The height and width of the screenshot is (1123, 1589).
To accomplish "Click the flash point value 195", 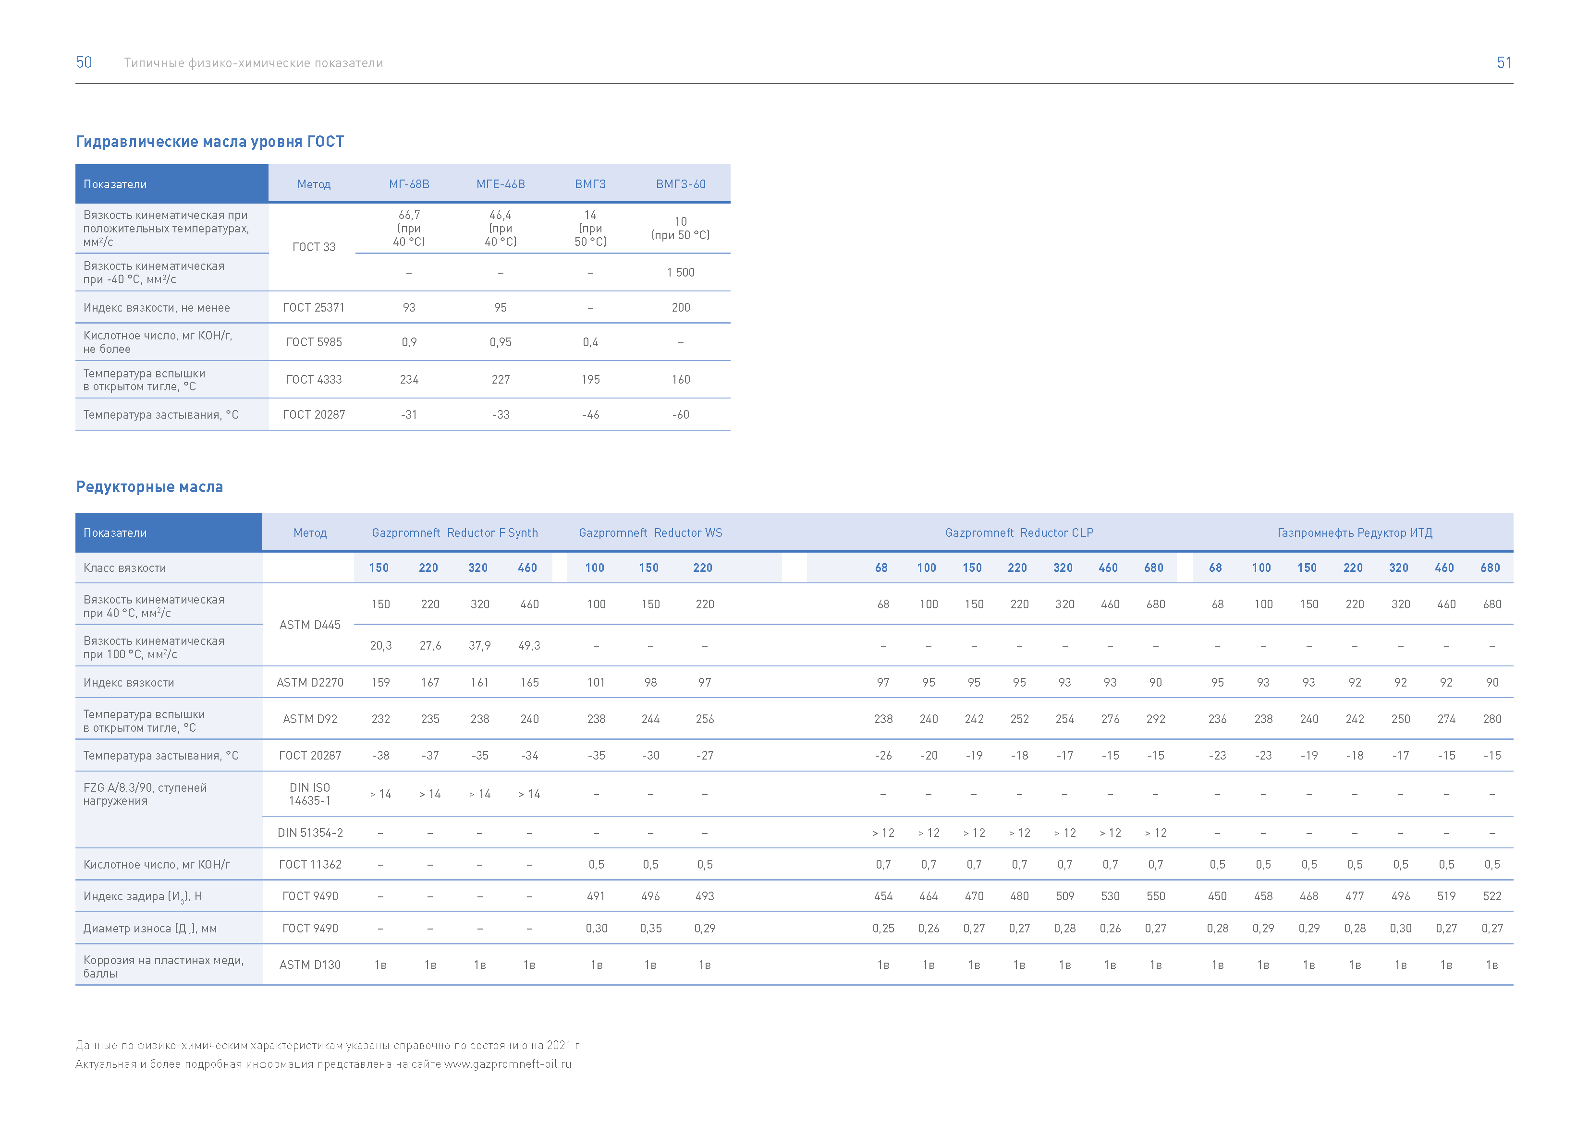I will pos(590,380).
